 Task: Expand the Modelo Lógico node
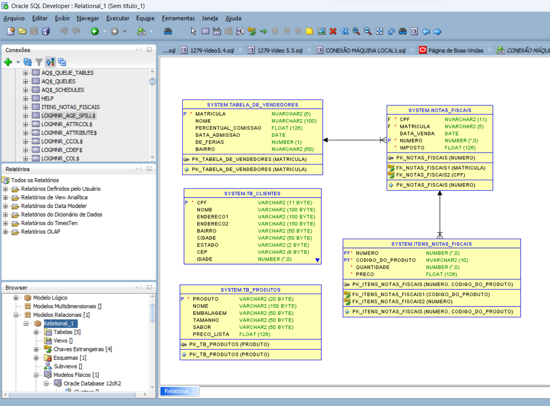16,298
